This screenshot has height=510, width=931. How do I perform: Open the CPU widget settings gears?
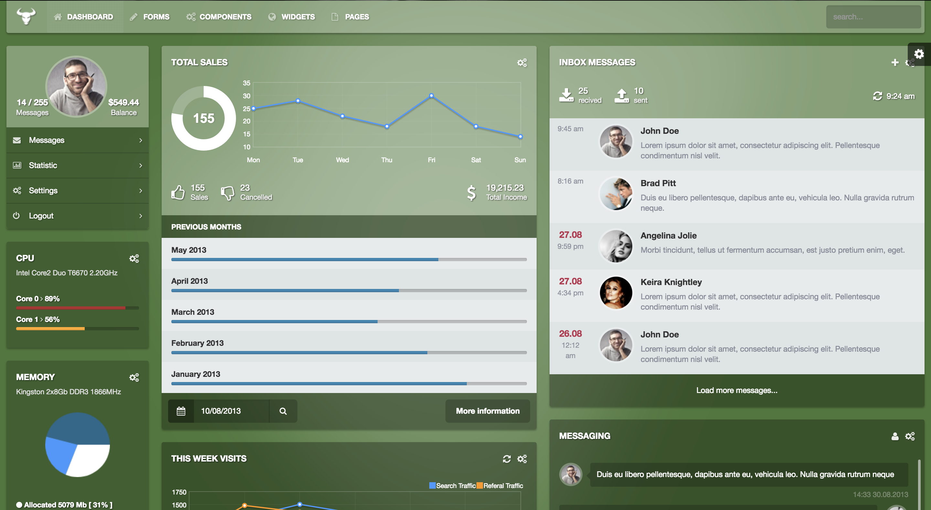coord(134,259)
